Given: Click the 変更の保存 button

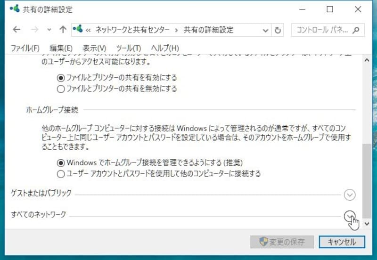Looking at the screenshot, I should 282,242.
